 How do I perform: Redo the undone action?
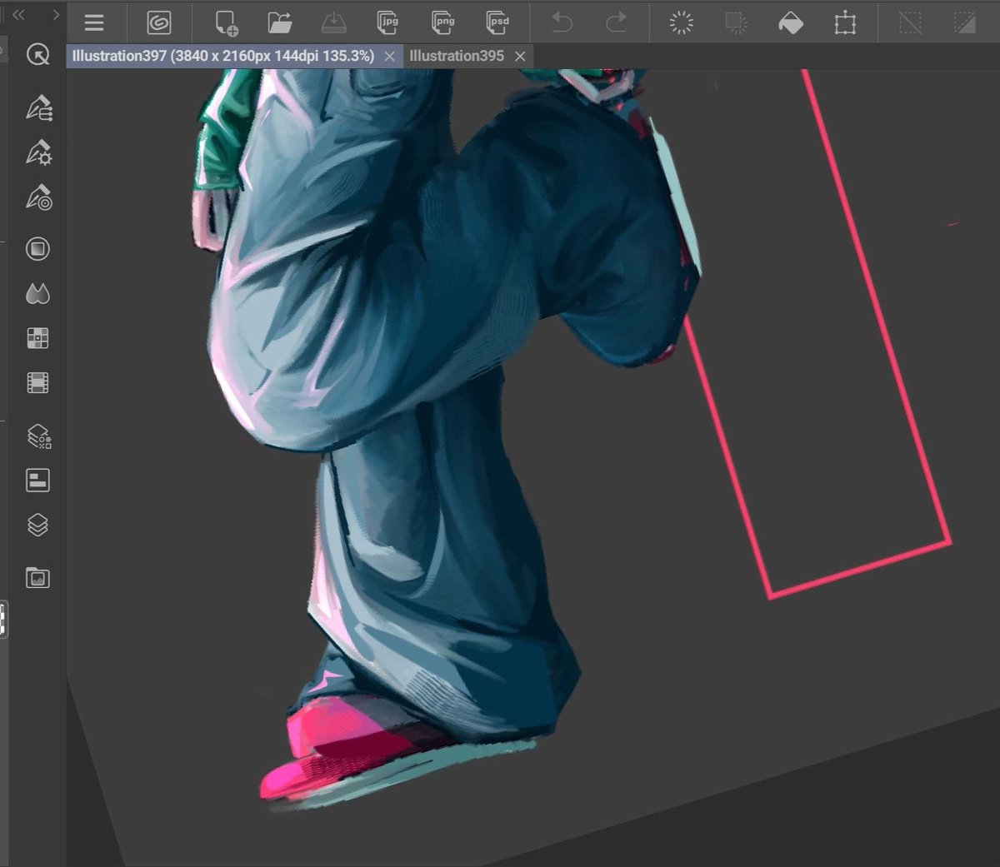click(x=616, y=22)
